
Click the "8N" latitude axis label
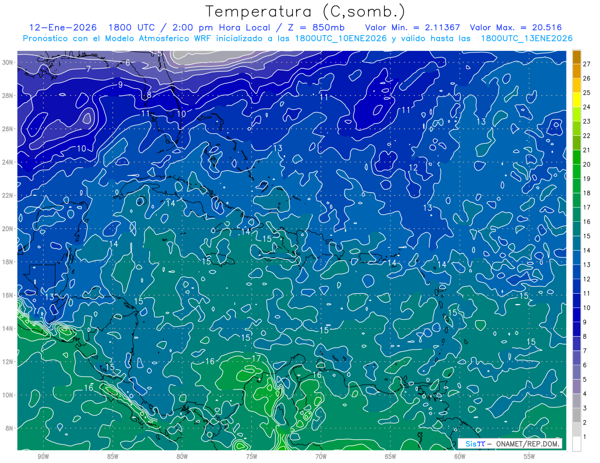[10, 428]
